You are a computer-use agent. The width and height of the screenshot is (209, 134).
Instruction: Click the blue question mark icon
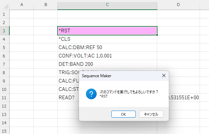[91, 94]
